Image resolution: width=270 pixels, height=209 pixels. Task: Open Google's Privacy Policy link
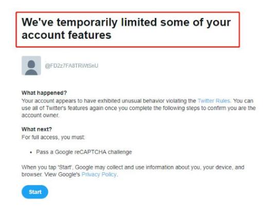99,174
